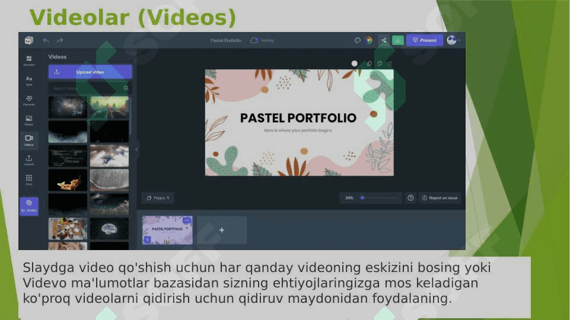Insert the green mountain landscape video thumbnail
This screenshot has width=570, height=320.
click(x=109, y=107)
